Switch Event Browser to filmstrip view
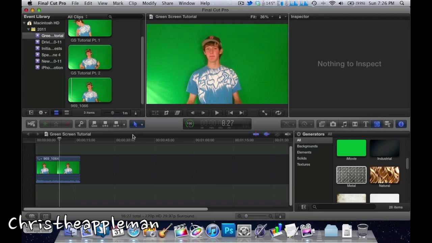432x243 pixels. pyautogui.click(x=56, y=113)
